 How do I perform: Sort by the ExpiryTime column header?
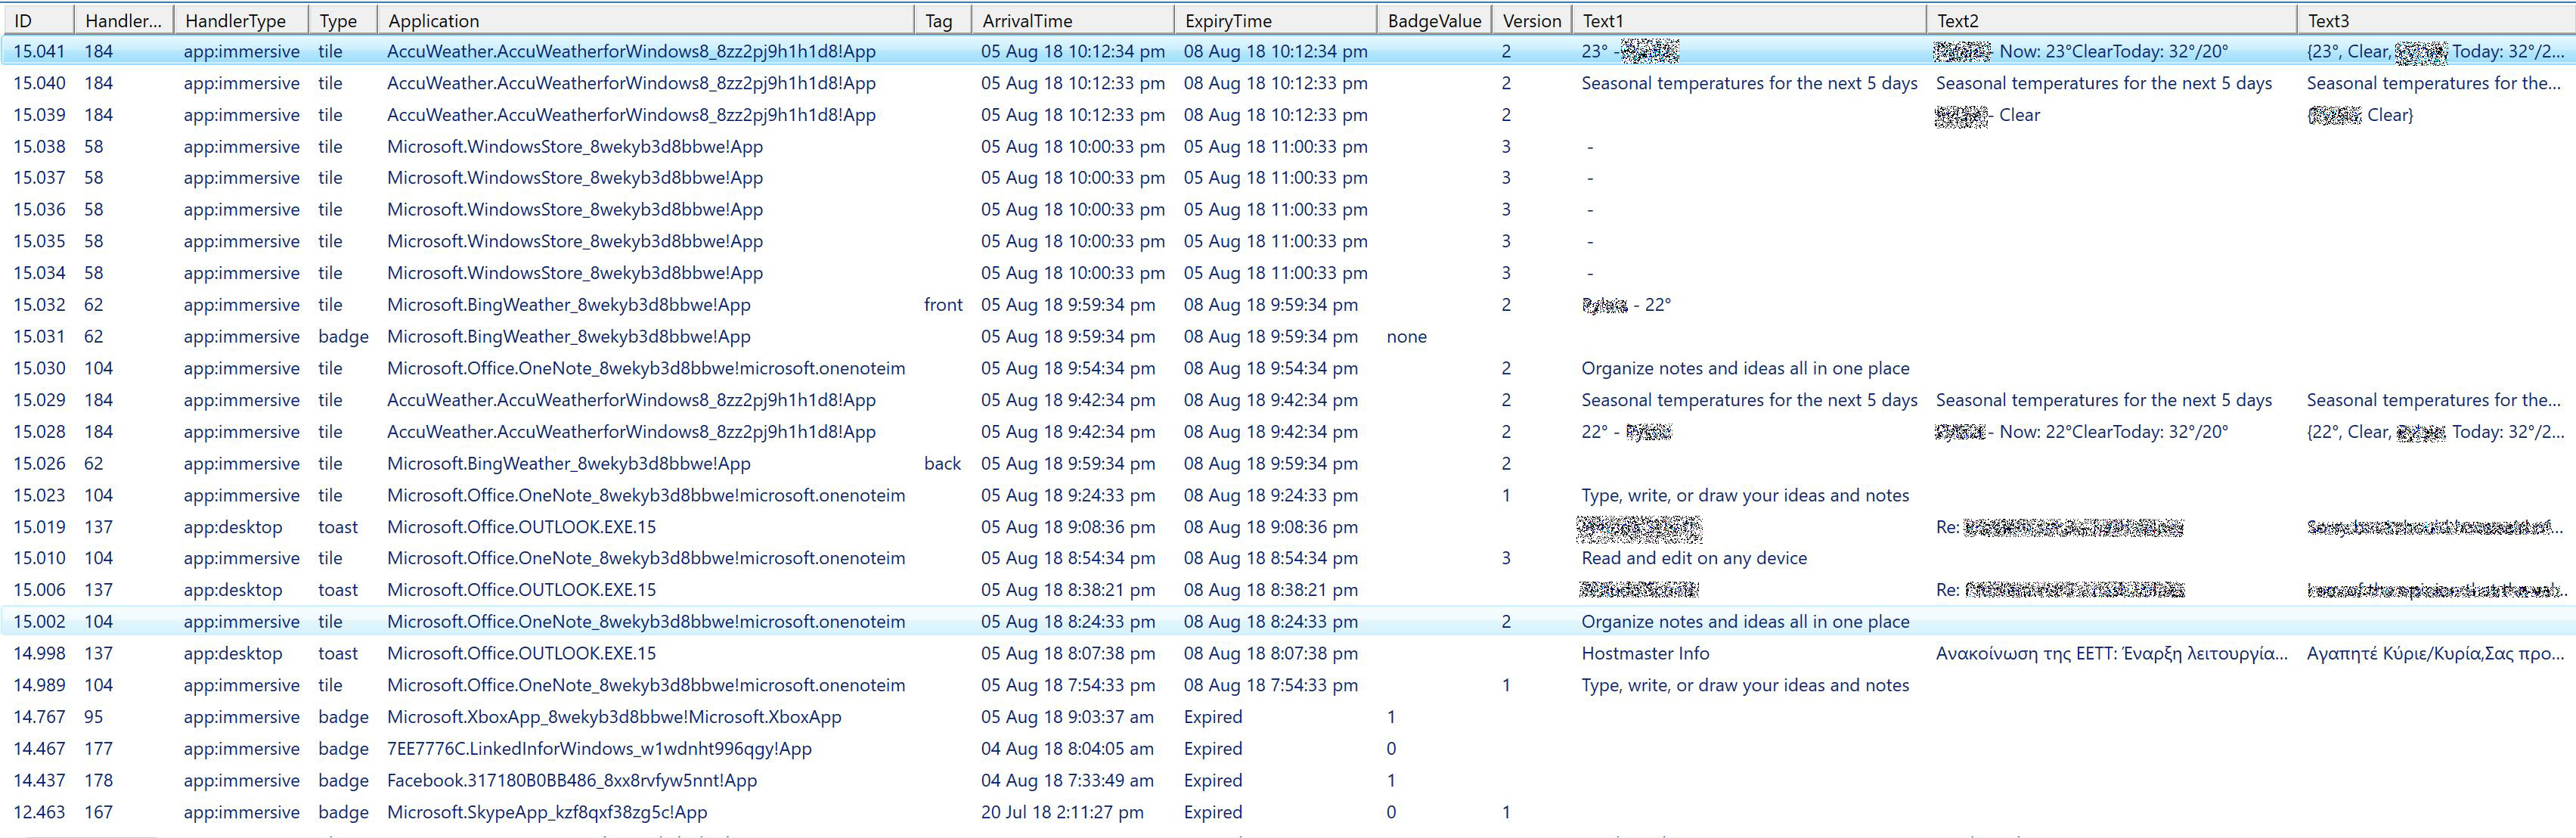click(x=1227, y=20)
